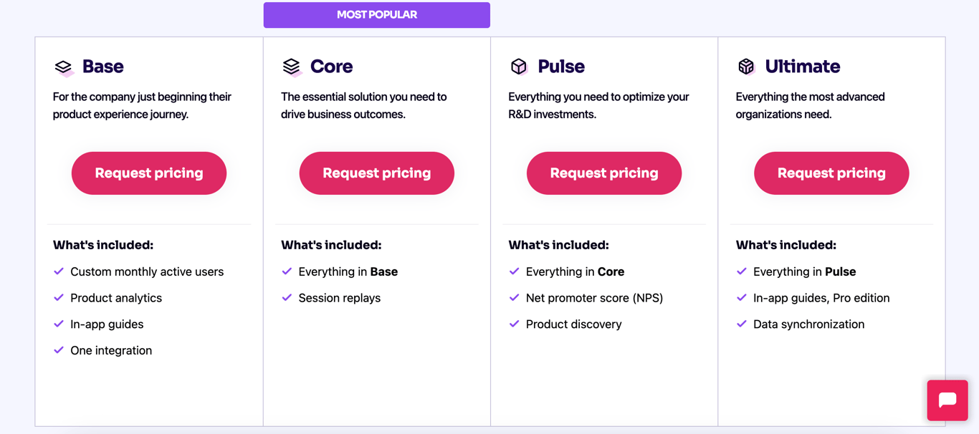Viewport: 979px width, 434px height.
Task: Click the Ultimate plan heading
Action: [x=802, y=67]
